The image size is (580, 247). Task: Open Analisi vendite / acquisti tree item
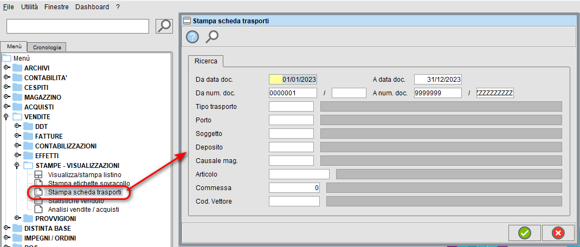click(x=83, y=209)
